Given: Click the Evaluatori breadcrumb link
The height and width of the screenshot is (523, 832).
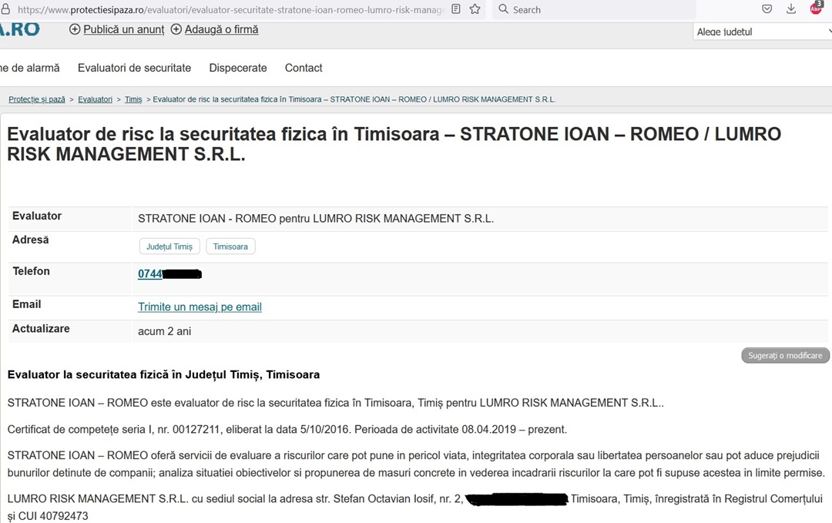Looking at the screenshot, I should (95, 99).
